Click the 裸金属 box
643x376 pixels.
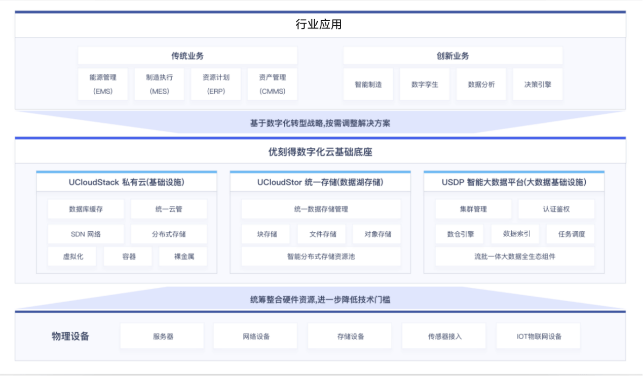[x=183, y=256]
